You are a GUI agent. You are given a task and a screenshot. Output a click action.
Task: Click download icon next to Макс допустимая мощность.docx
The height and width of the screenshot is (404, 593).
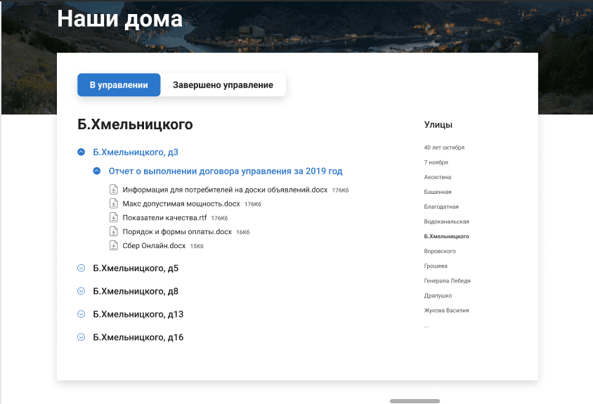click(x=114, y=204)
